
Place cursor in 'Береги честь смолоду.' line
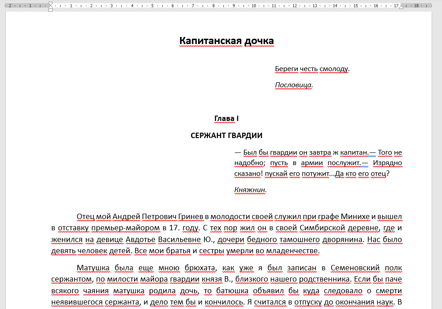coord(312,69)
